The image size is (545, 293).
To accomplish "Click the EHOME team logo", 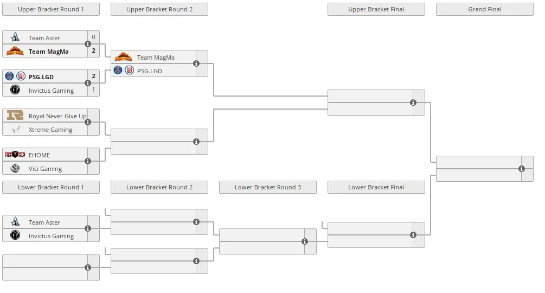I will tap(15, 155).
